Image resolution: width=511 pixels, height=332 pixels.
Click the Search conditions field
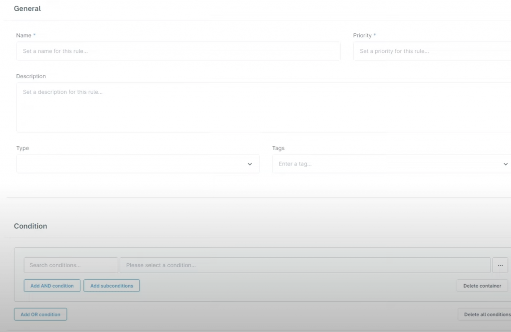[70, 265]
